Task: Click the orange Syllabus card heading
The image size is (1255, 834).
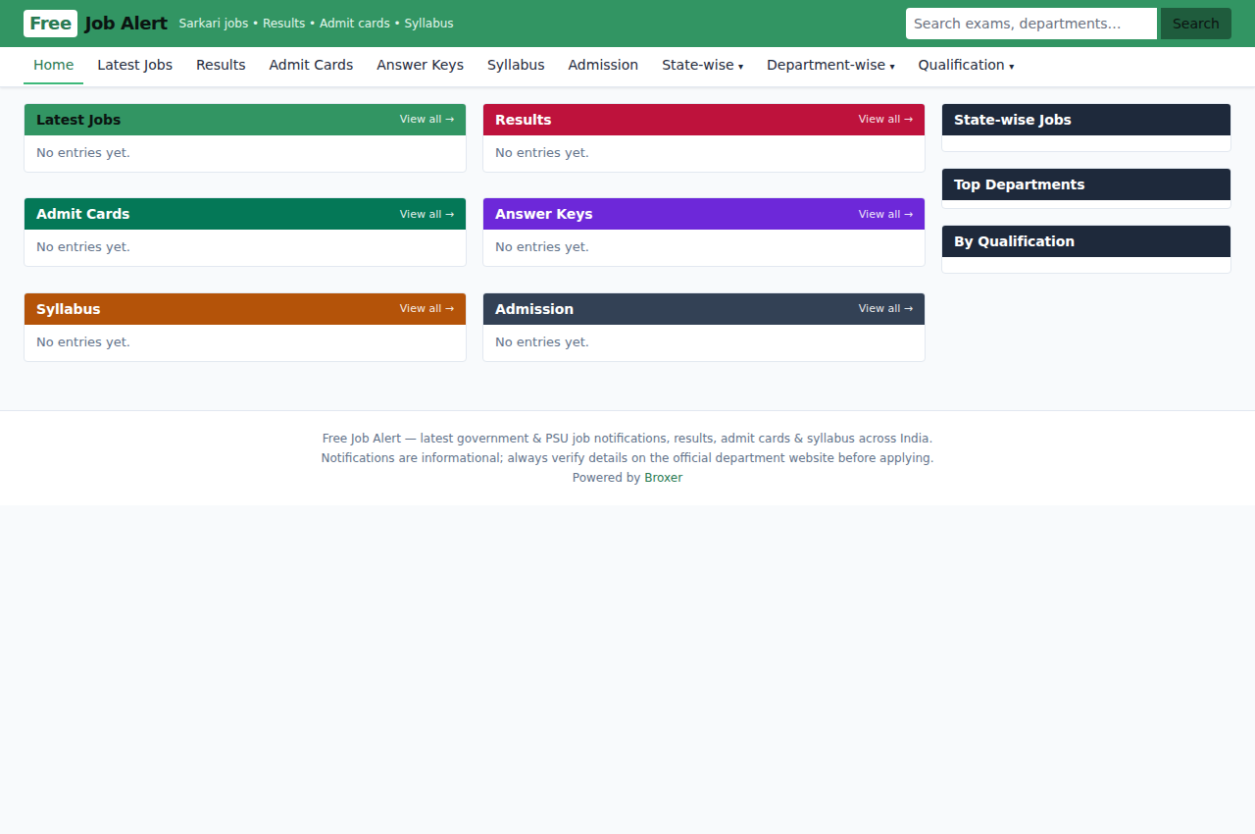Action: 68,309
